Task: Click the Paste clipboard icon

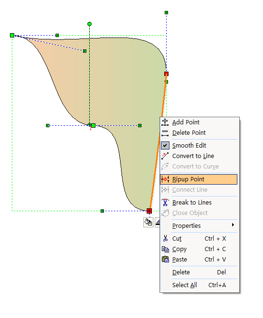Action: coord(165,260)
